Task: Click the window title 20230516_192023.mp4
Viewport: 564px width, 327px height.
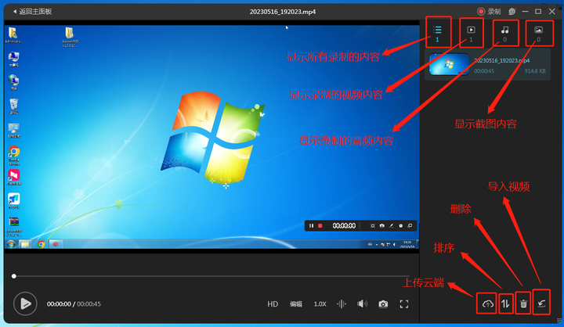Action: [x=283, y=12]
